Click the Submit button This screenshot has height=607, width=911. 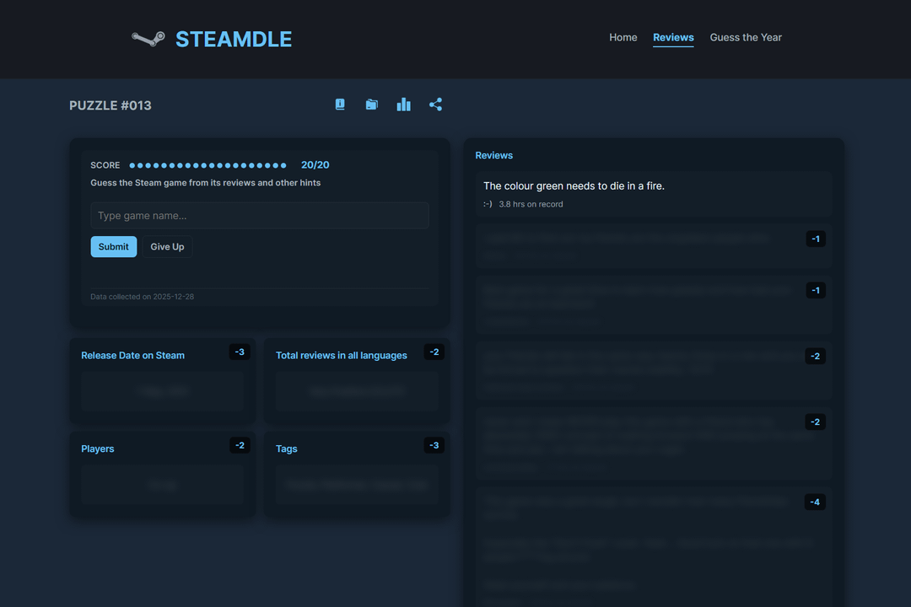pos(113,246)
